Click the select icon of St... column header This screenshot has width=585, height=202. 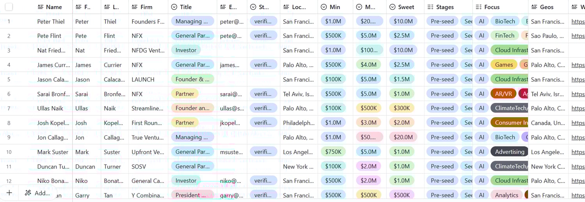click(x=253, y=7)
